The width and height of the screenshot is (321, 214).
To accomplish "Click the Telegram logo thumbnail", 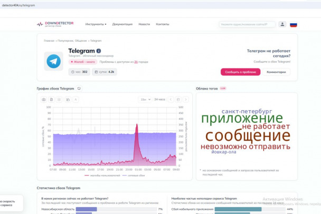I will (x=53, y=61).
